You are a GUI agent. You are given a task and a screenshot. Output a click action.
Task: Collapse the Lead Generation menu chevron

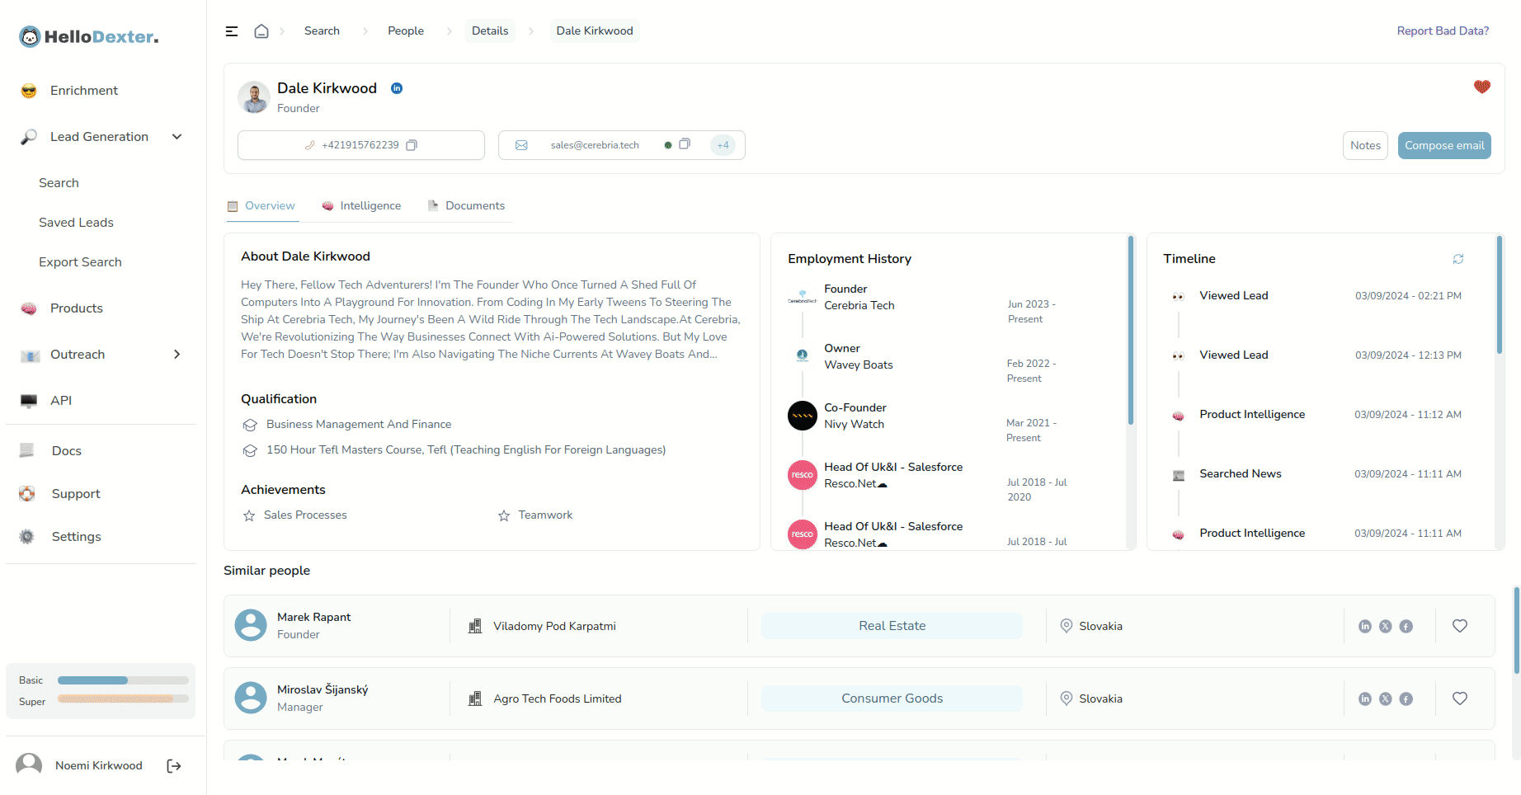click(x=177, y=137)
